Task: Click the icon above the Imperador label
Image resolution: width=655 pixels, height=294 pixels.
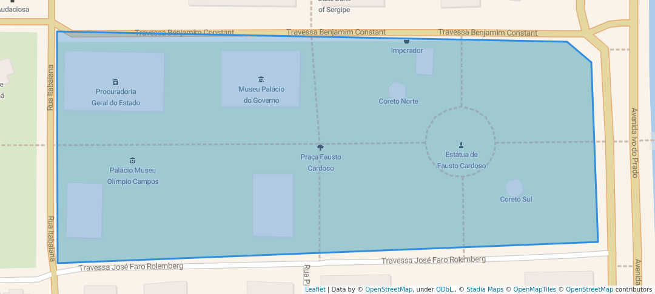Action: [x=406, y=41]
